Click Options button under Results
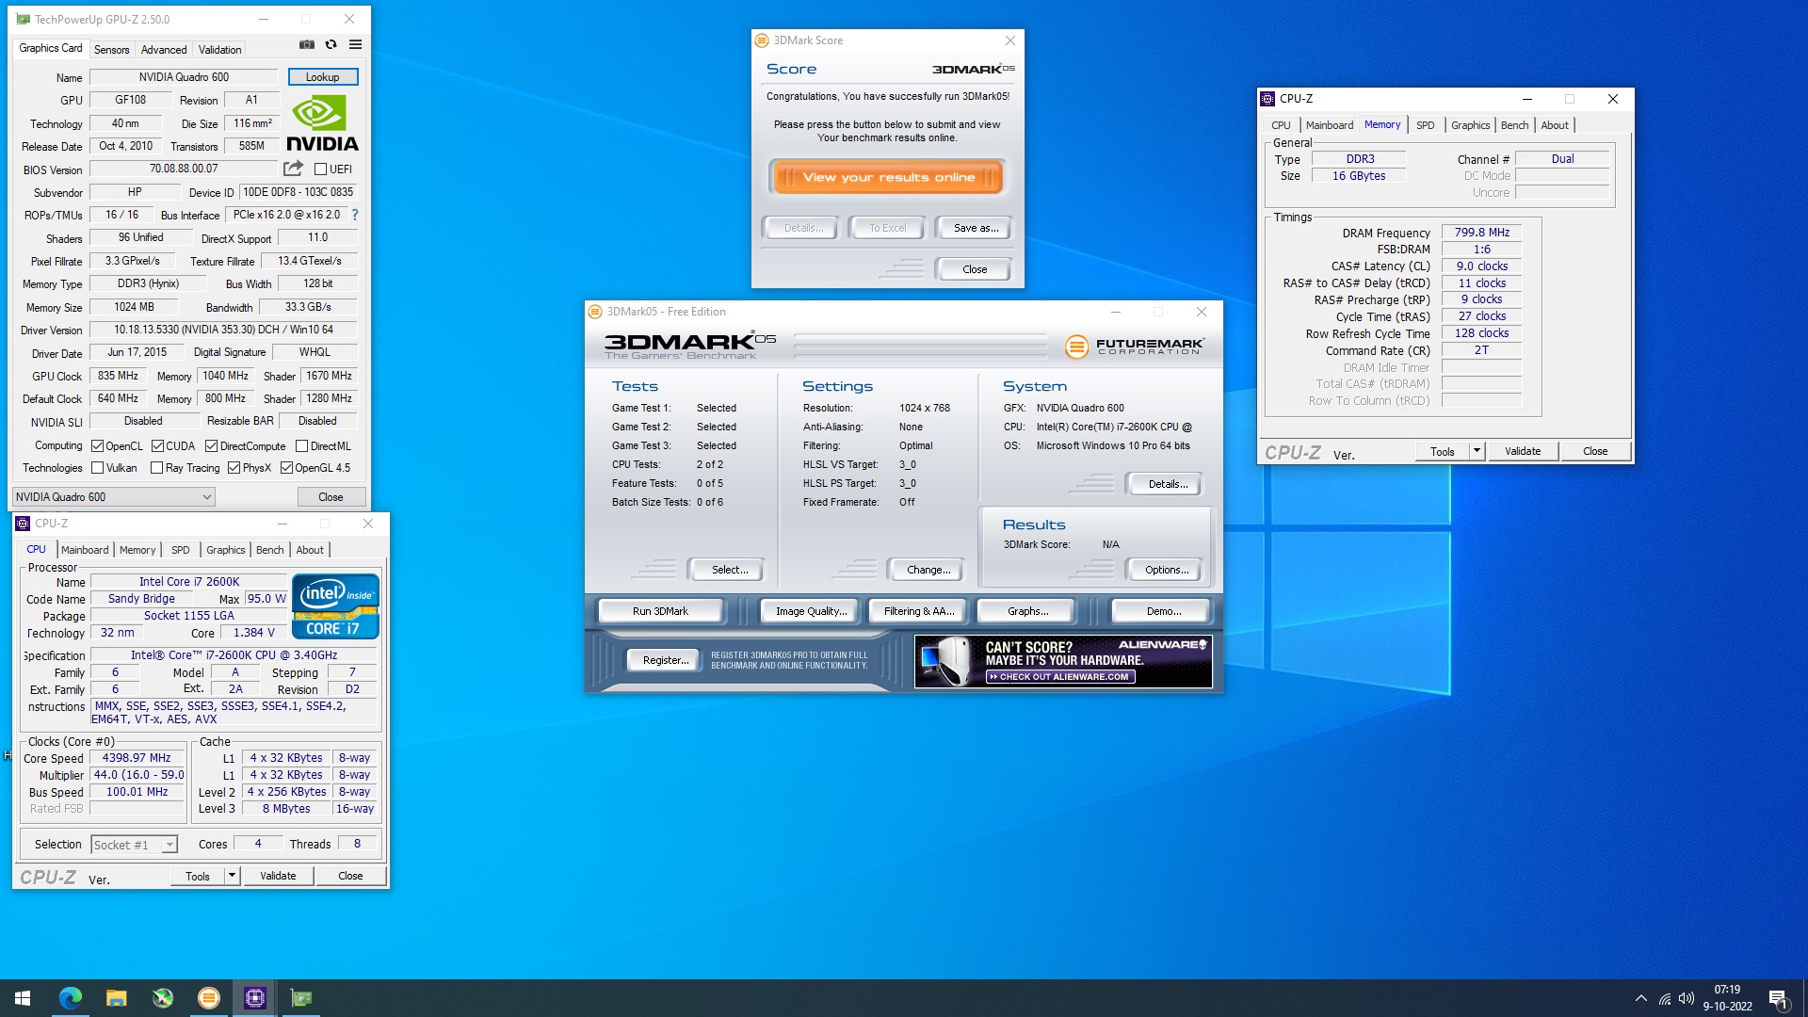The height and width of the screenshot is (1017, 1808). pos(1166,570)
